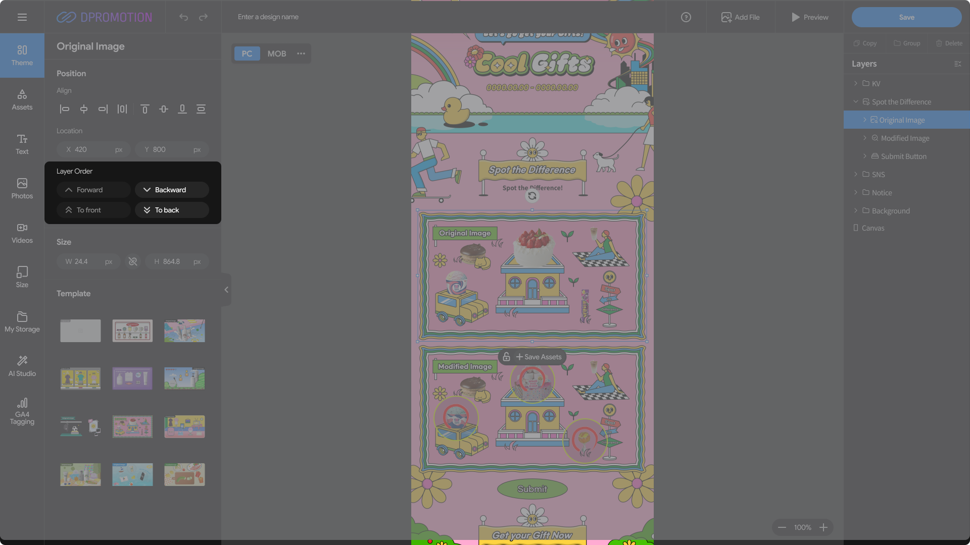Toggle aspect ratio lock between W and H
The image size is (970, 545).
click(133, 261)
